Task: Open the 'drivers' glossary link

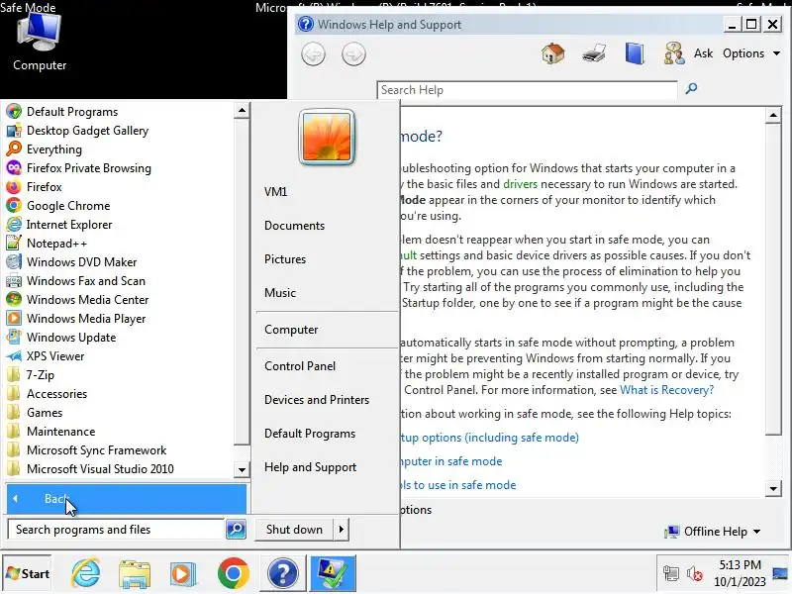Action: pos(521,184)
